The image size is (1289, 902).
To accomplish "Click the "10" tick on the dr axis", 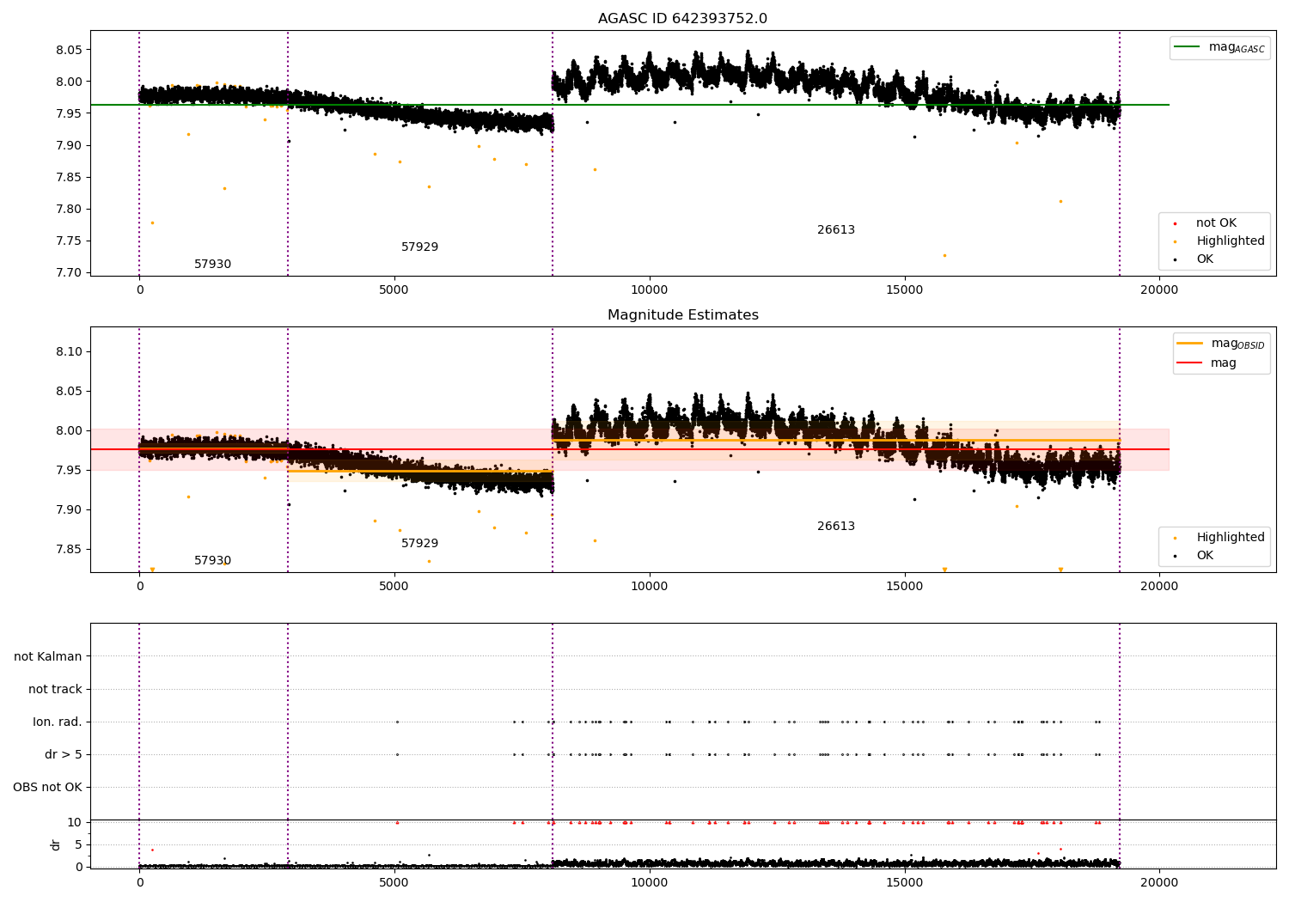I will 75,823.
